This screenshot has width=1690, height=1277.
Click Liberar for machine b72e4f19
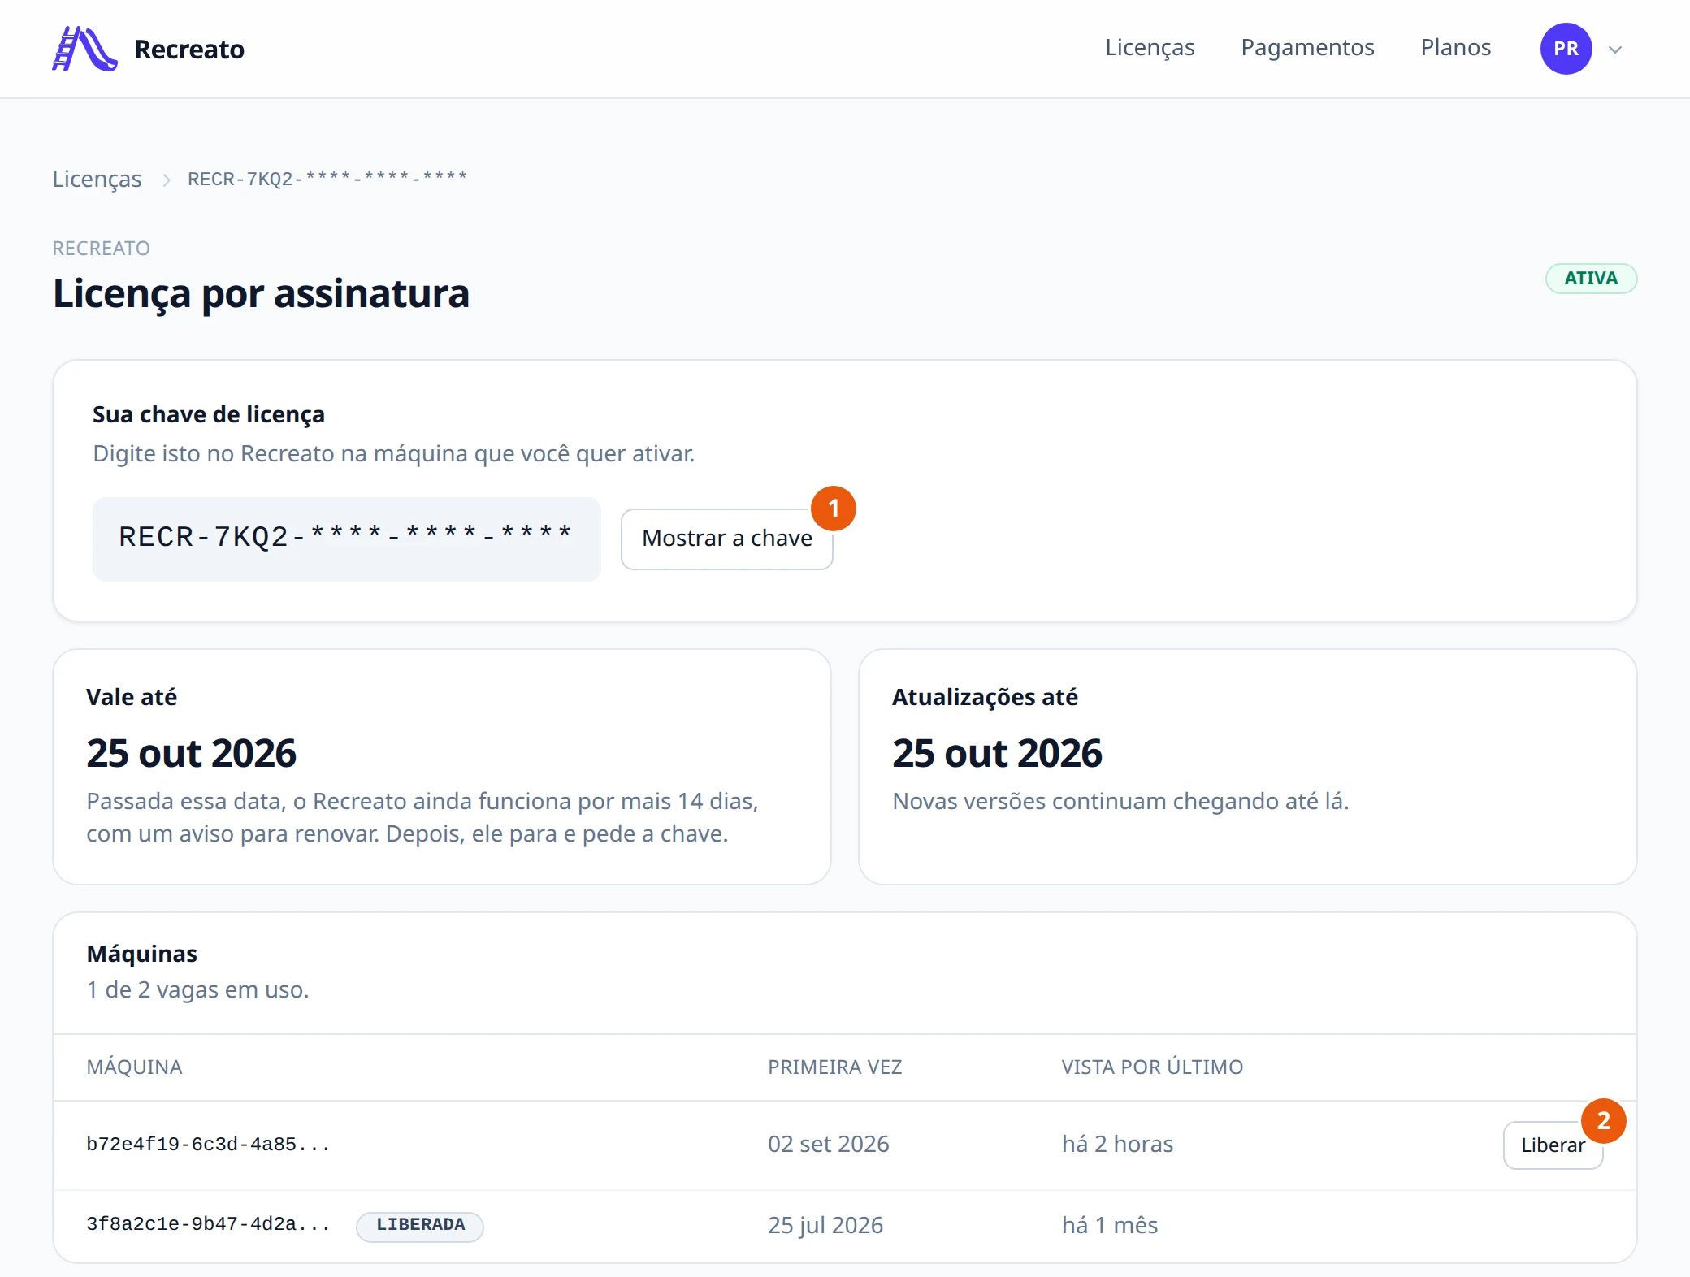[x=1553, y=1145]
